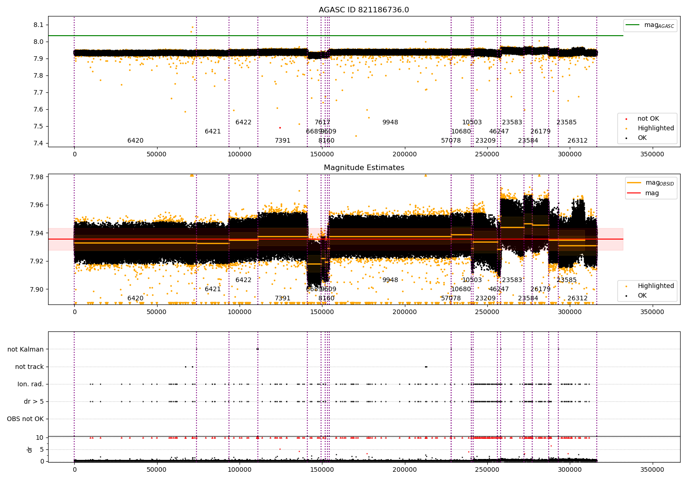687x480 pixels.
Task: Click OBSID label 26312 in Magnitude Estimates plot
Action: tap(578, 299)
